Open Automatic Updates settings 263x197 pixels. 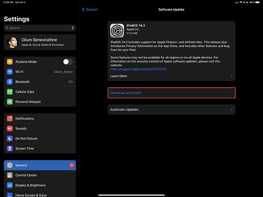pos(171,110)
